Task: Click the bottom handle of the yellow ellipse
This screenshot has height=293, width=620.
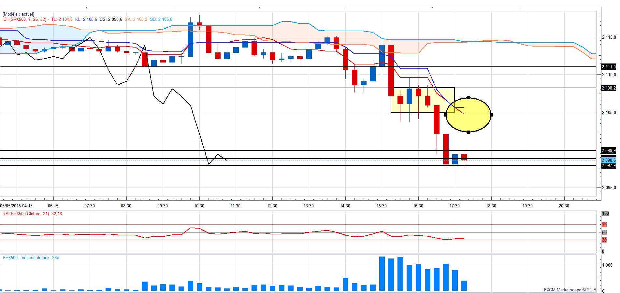Action: 469,132
